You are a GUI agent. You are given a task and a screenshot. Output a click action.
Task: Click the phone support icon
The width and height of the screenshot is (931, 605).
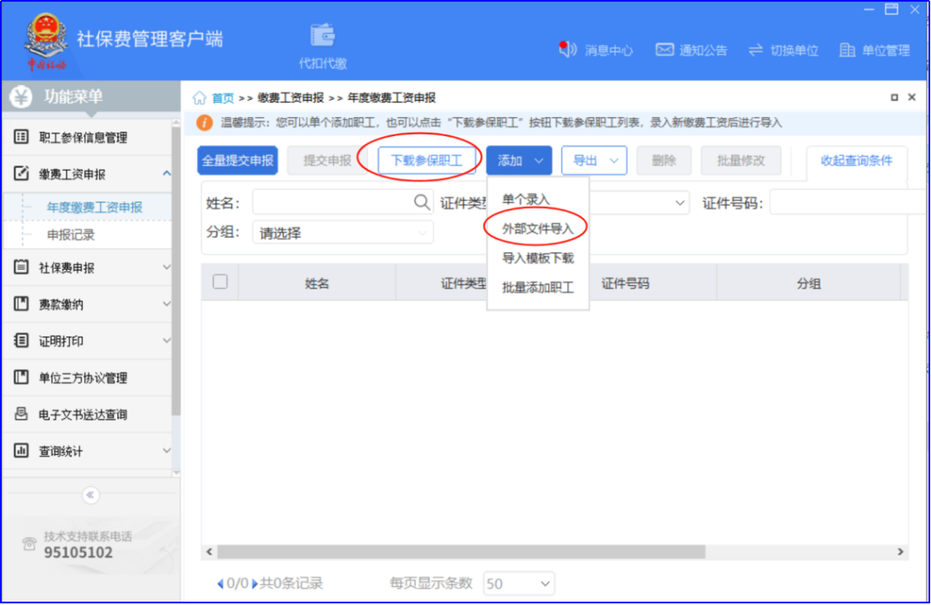28,544
